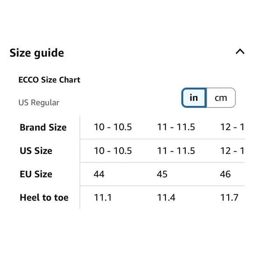
Task: Click Heel to toe 11.4 value
Action: (166, 198)
